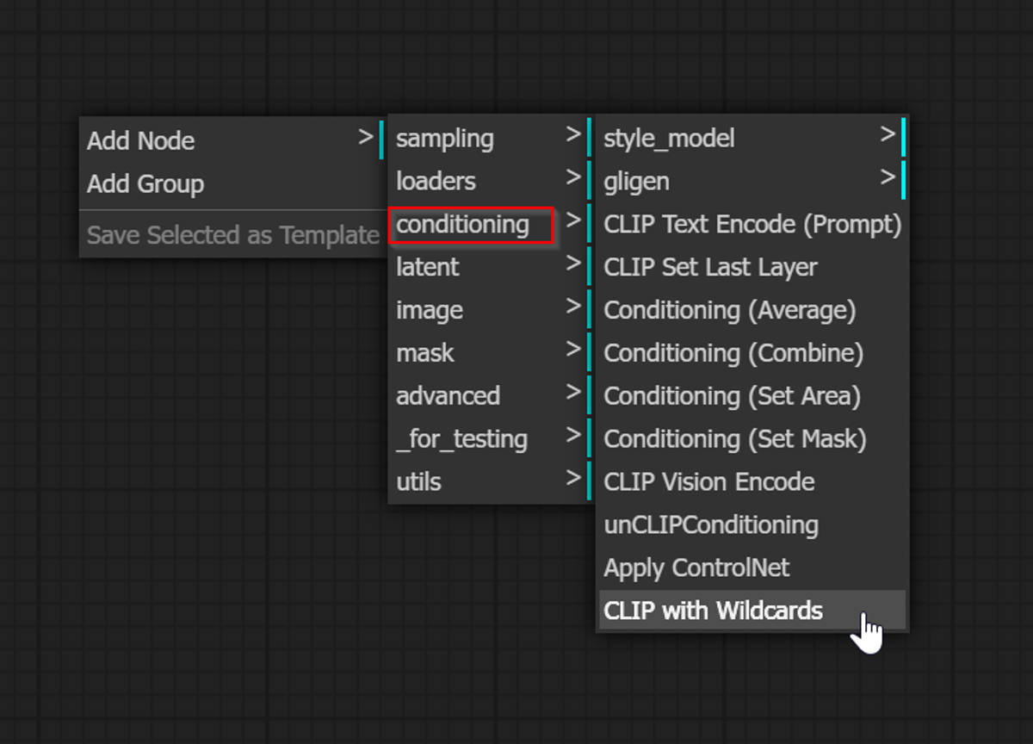
Task: Select CLIP with Wildcards node
Action: pos(752,611)
